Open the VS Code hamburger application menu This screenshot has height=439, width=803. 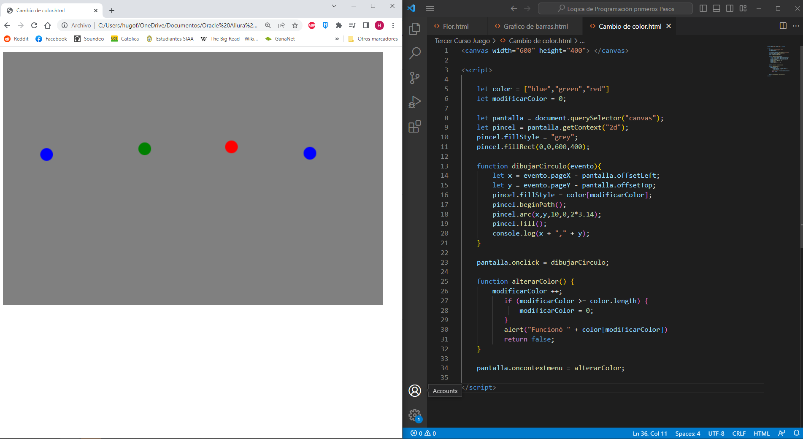tap(430, 8)
